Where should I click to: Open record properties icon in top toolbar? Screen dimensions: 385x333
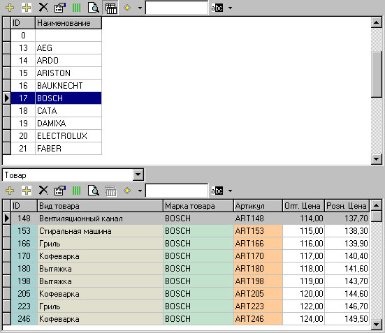click(x=60, y=8)
